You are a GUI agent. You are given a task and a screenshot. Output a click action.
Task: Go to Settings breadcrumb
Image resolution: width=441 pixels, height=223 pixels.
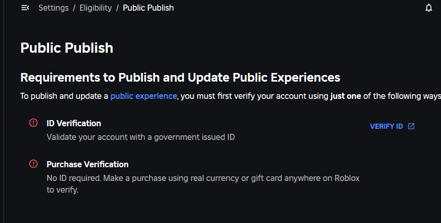(53, 8)
